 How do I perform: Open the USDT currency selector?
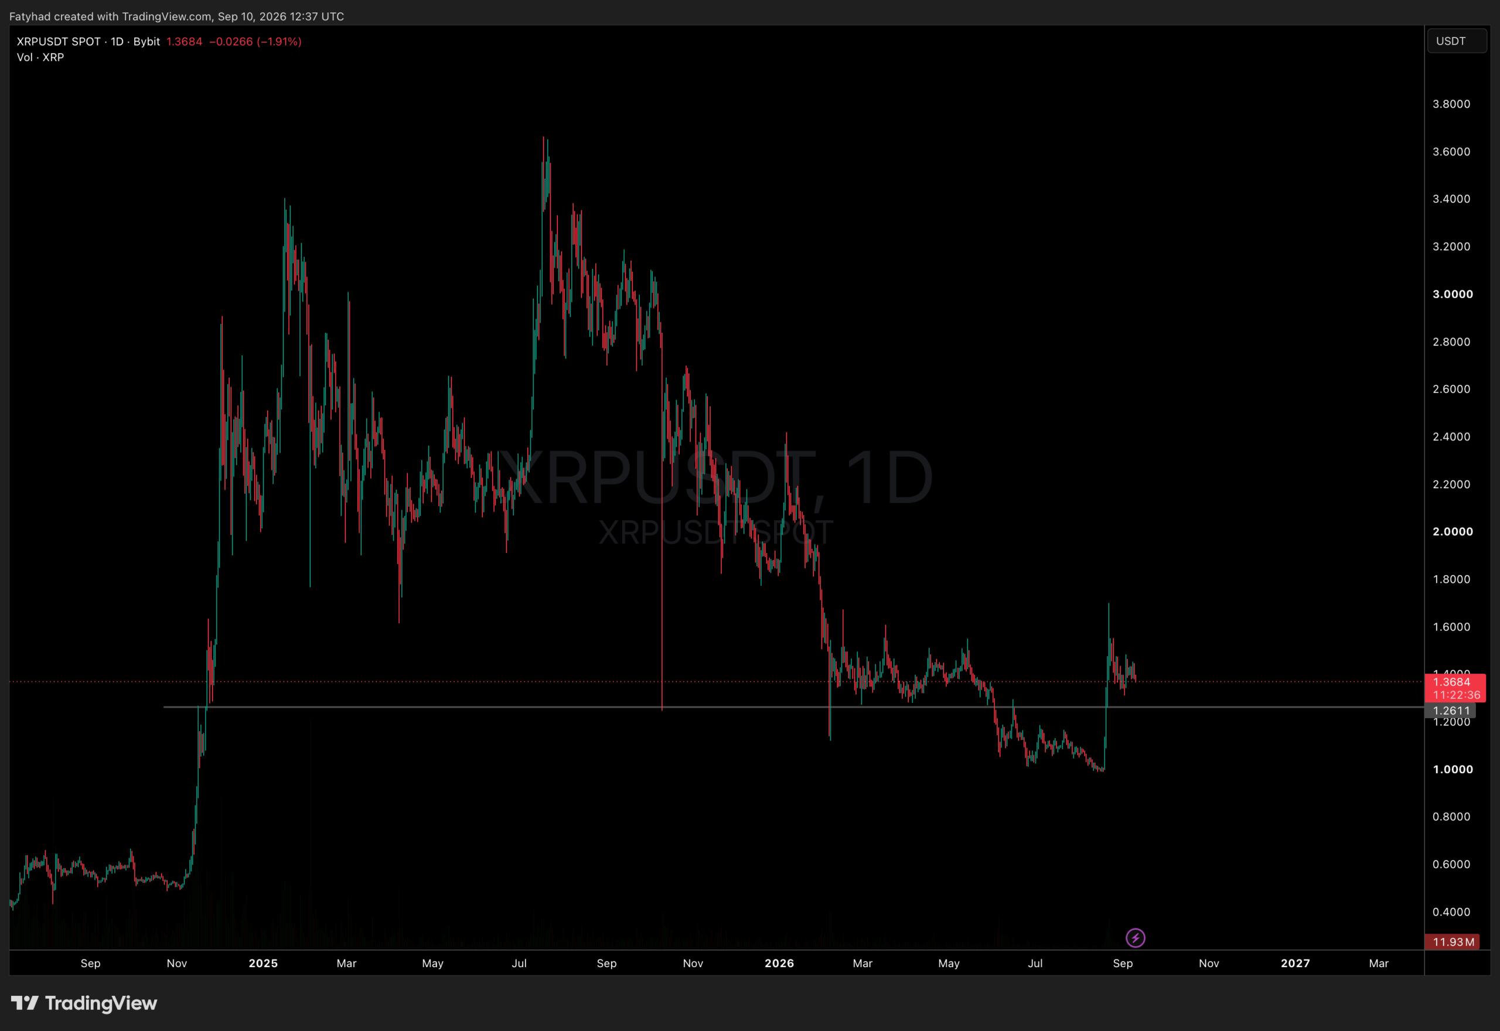pyautogui.click(x=1457, y=42)
